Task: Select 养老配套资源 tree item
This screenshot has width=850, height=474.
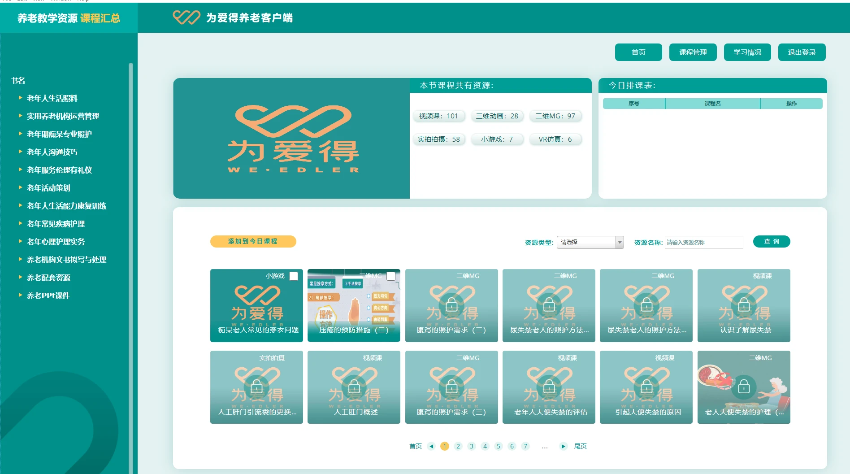Action: click(x=48, y=278)
